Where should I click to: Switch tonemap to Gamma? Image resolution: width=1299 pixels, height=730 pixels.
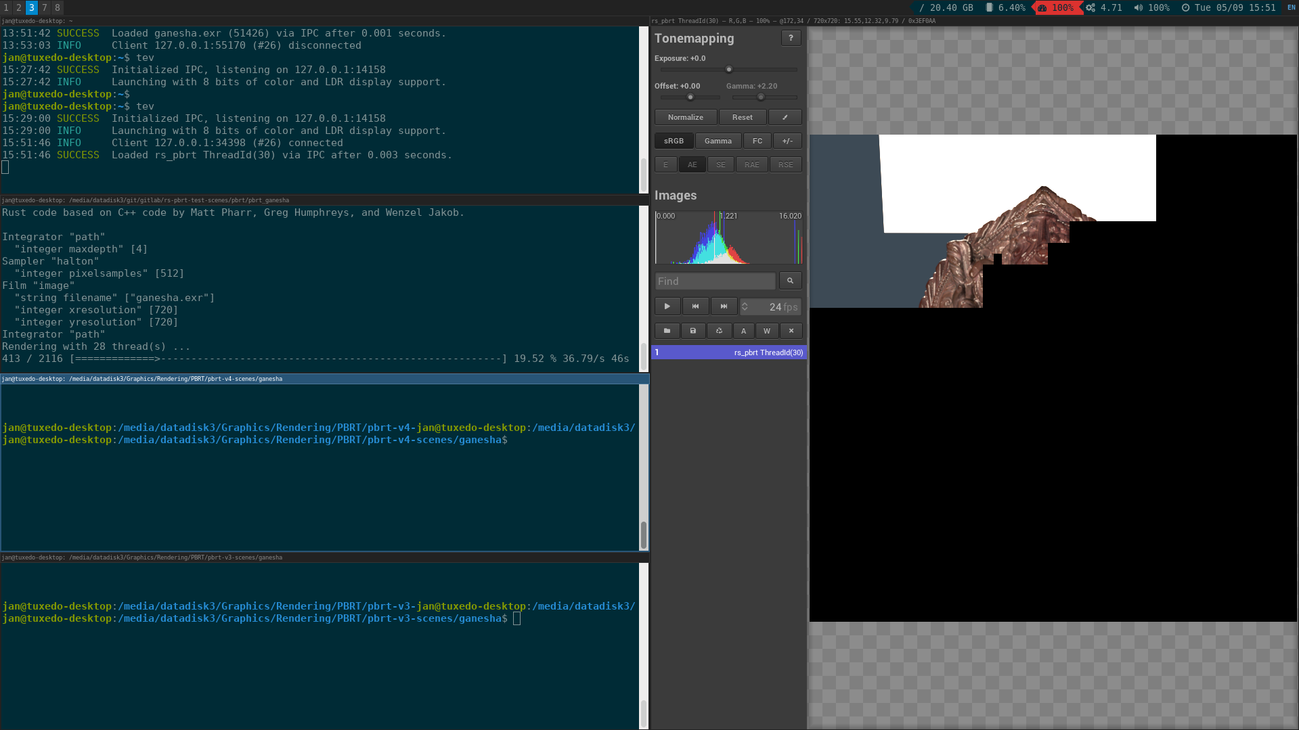718,141
